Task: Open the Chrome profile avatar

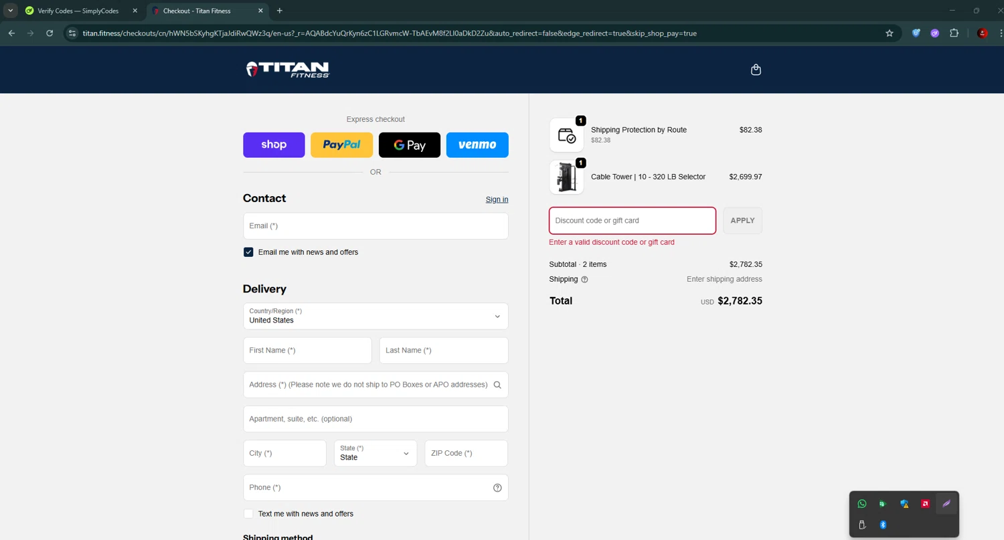Action: click(x=982, y=33)
